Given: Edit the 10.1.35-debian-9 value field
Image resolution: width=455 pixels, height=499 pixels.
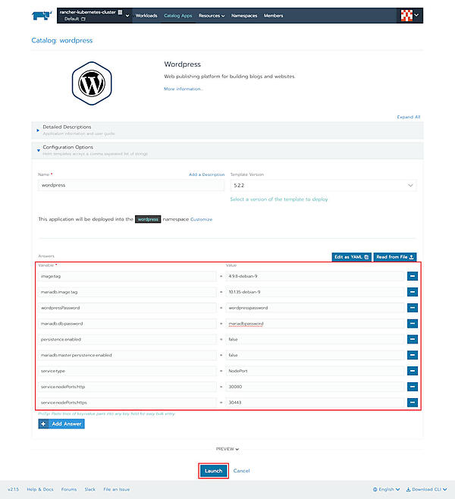Looking at the screenshot, I should coord(315,292).
